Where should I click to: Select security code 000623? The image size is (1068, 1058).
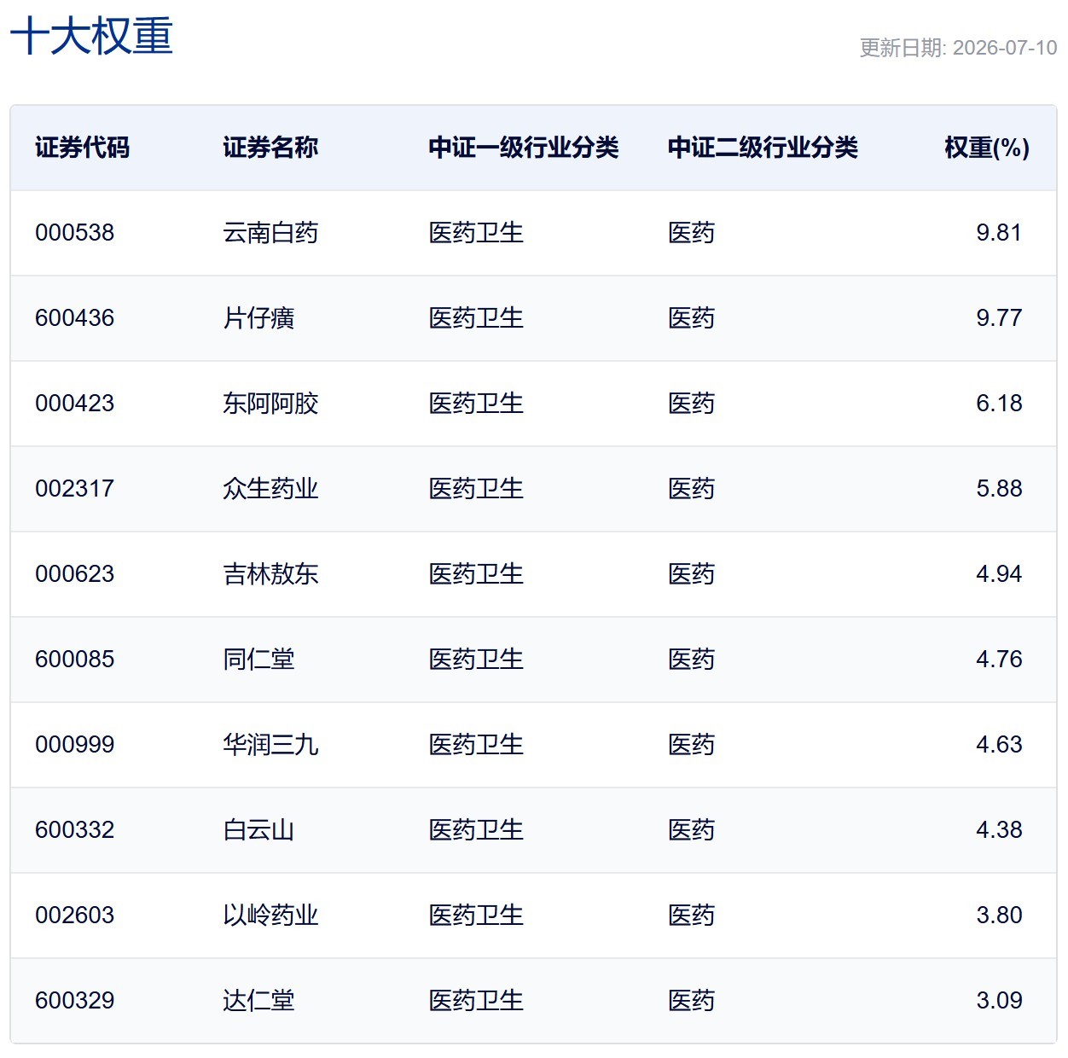[75, 574]
